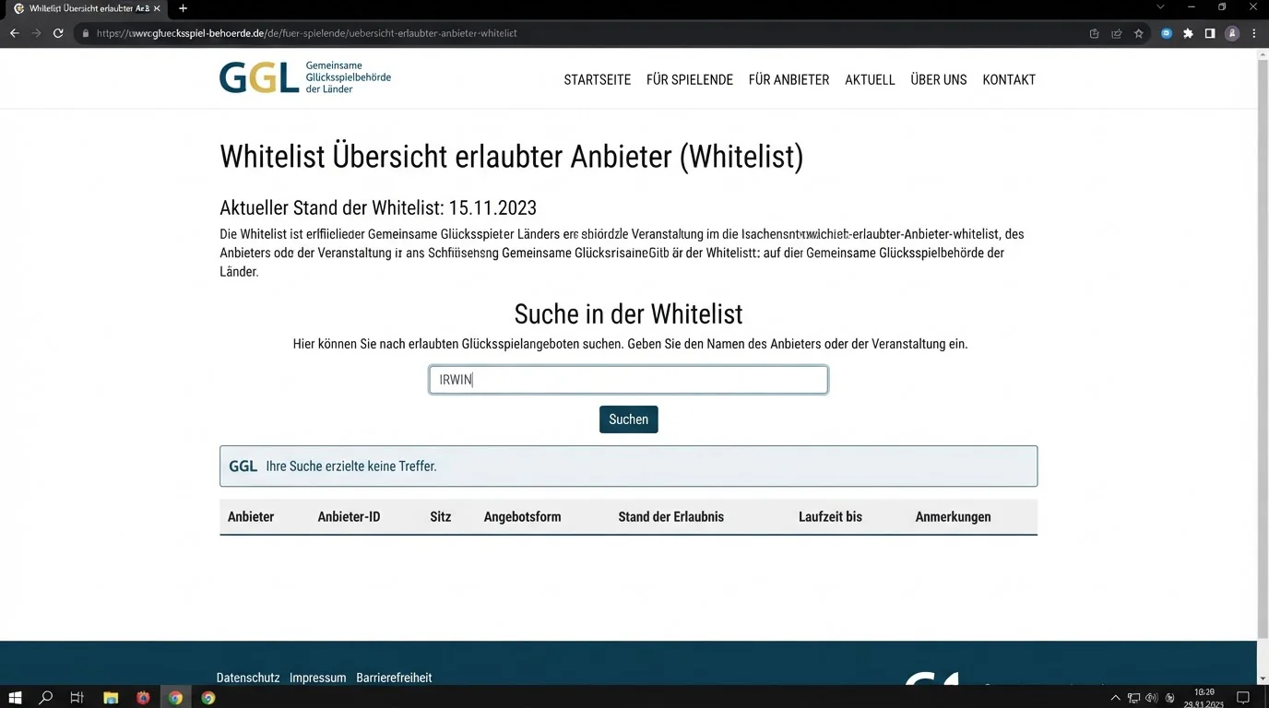Click the whitelist search input field
Image resolution: width=1269 pixels, height=708 pixels.
(628, 380)
